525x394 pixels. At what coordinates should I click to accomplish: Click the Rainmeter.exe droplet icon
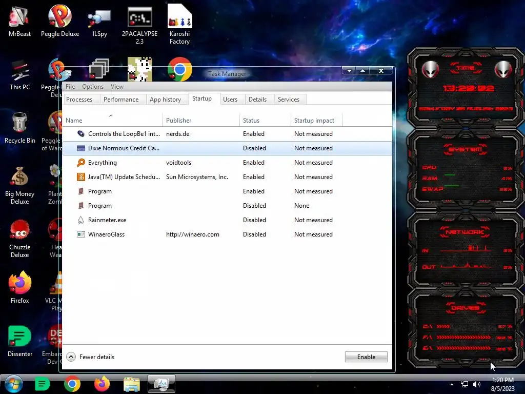80,220
